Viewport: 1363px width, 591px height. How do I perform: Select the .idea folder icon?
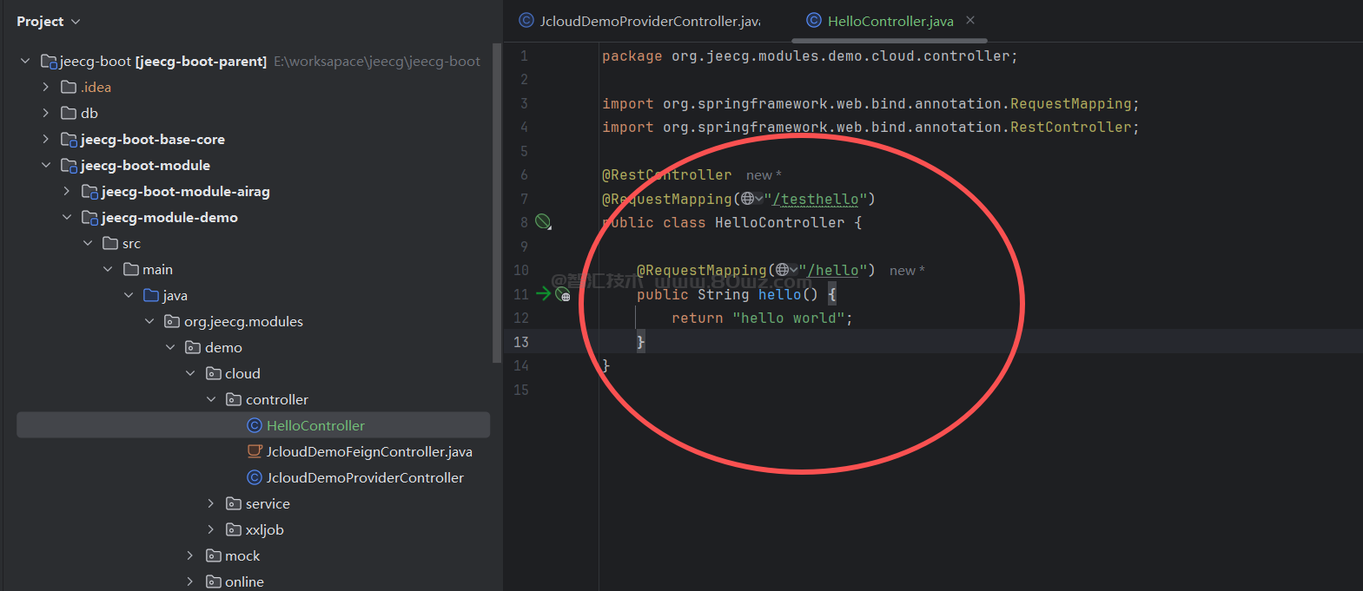coord(69,87)
